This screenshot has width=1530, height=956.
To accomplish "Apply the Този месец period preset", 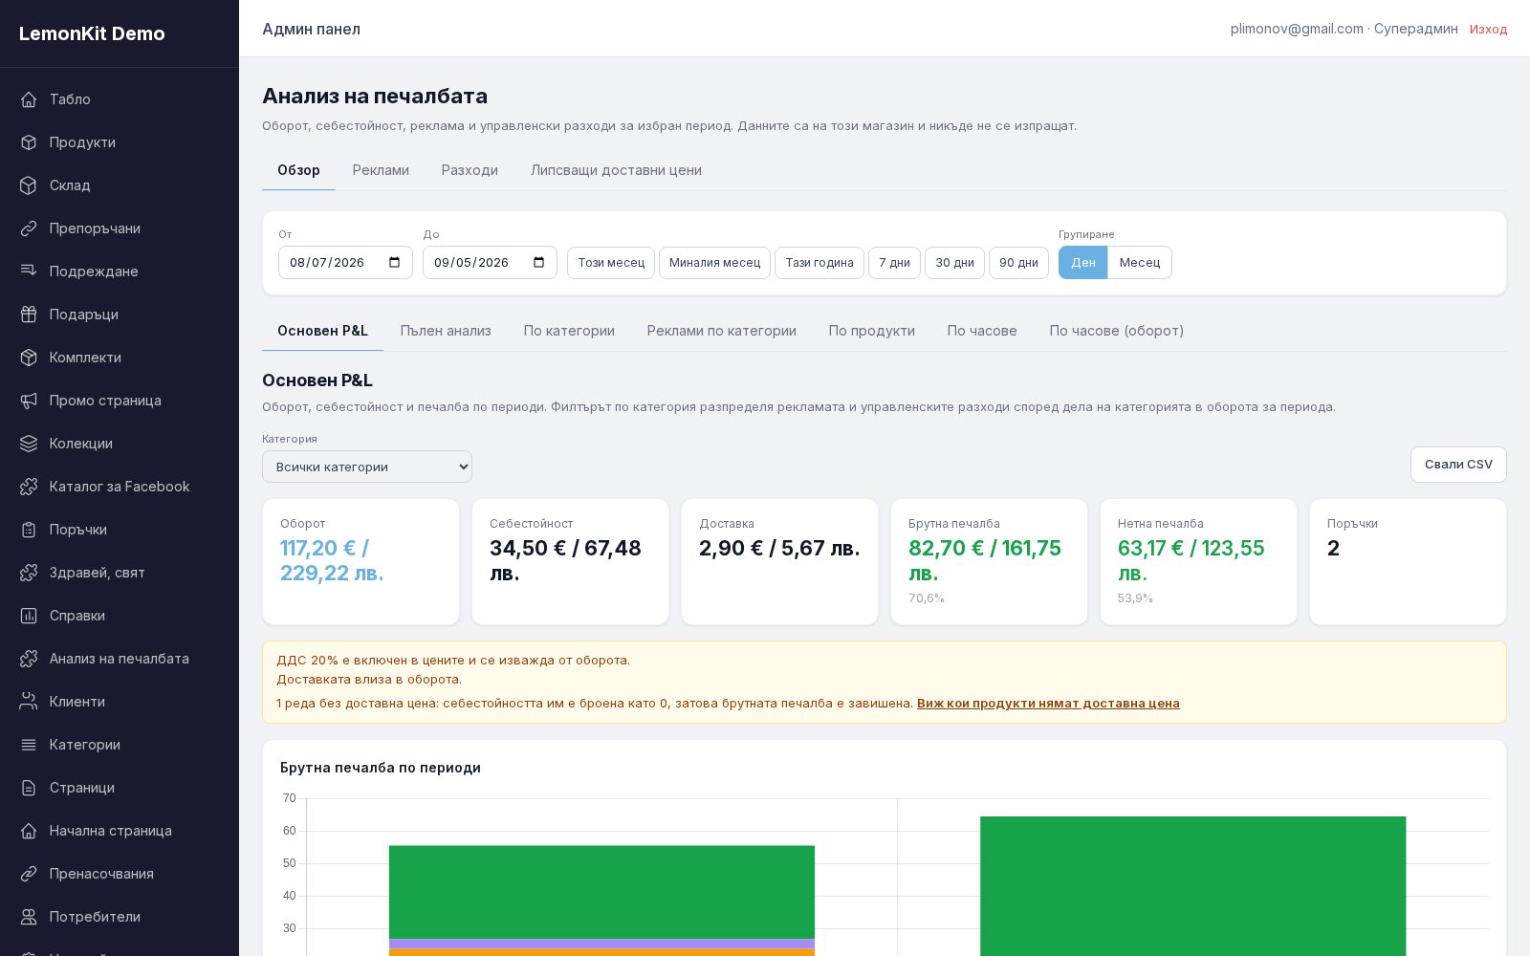I will click(x=611, y=263).
